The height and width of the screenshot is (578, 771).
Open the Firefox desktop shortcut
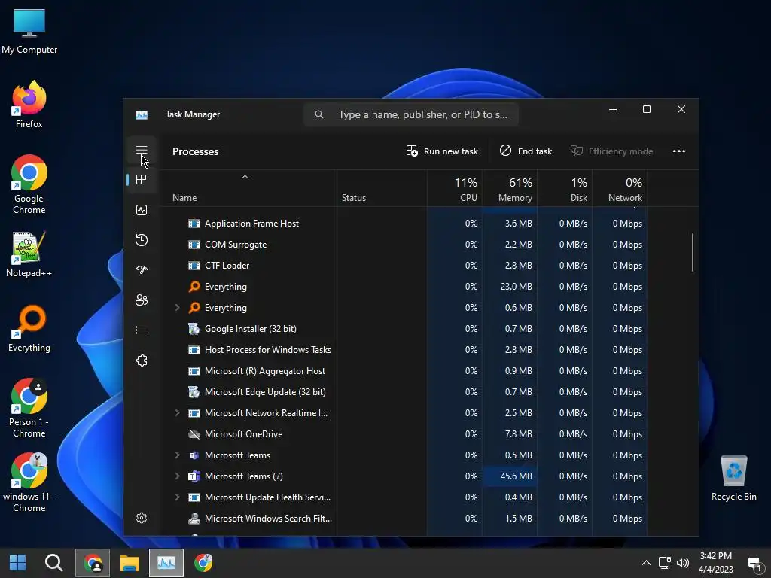29,105
